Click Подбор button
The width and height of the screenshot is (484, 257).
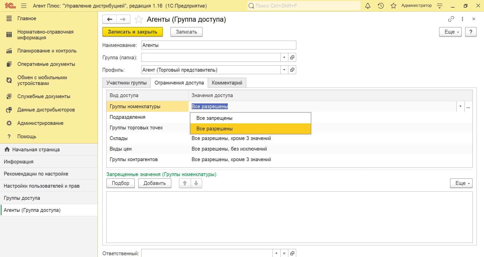120,183
